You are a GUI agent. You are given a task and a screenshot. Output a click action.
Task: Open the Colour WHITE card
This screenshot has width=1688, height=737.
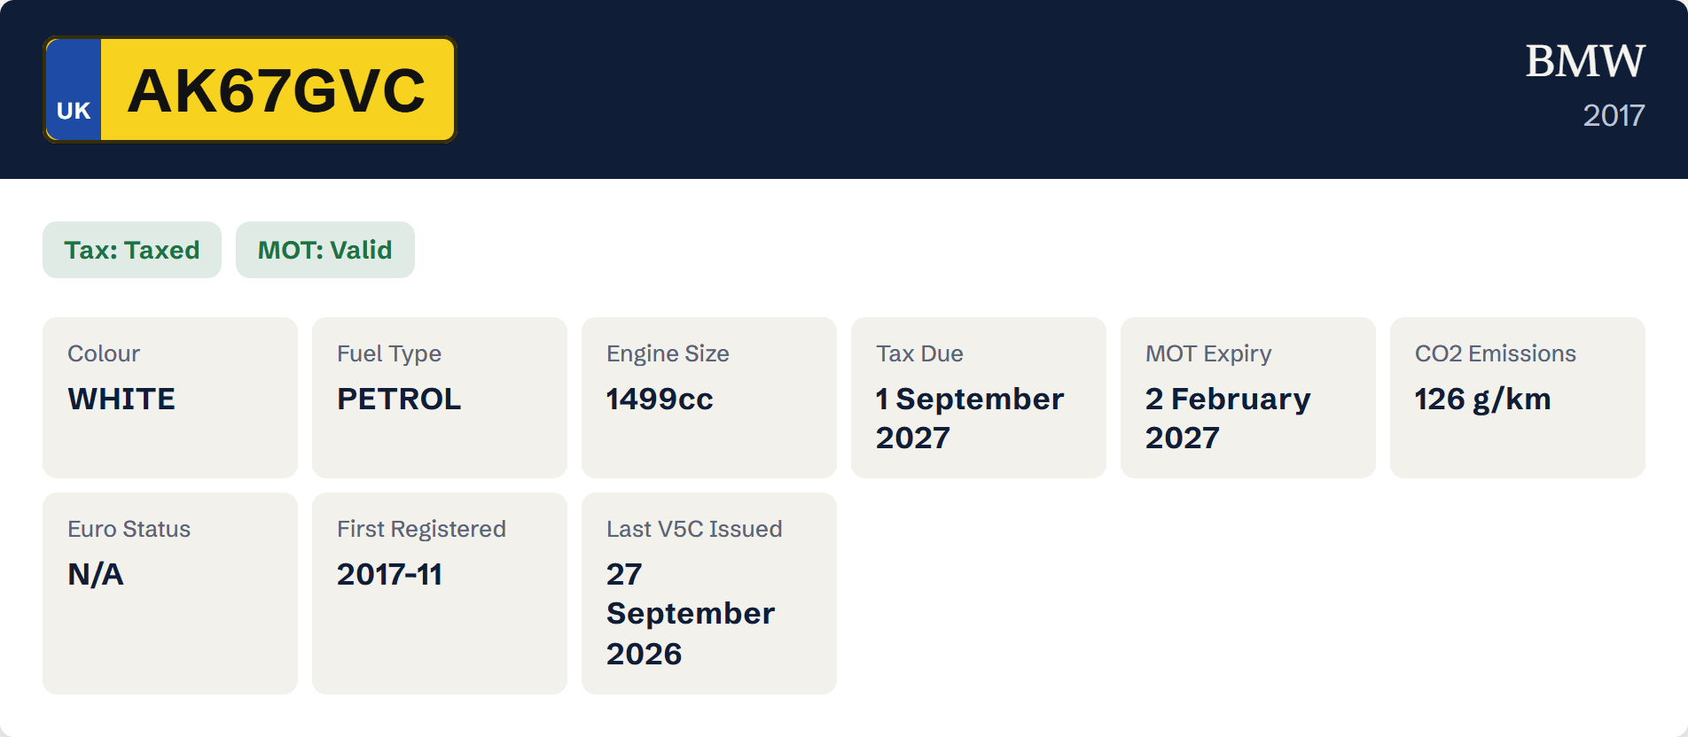170,398
